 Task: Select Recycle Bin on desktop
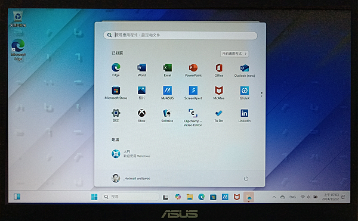[x=18, y=19]
